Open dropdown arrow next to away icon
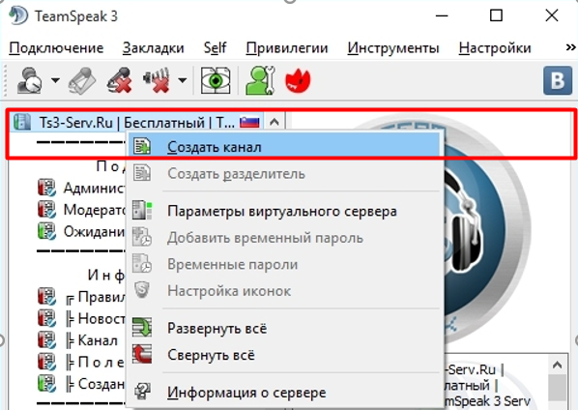The width and height of the screenshot is (578, 410). pos(56,80)
